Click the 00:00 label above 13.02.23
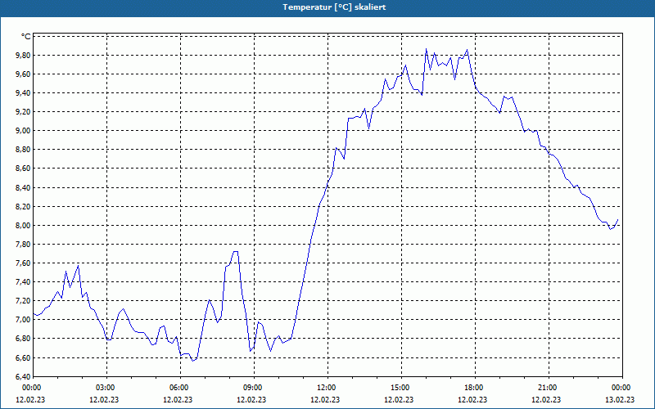 (x=621, y=388)
